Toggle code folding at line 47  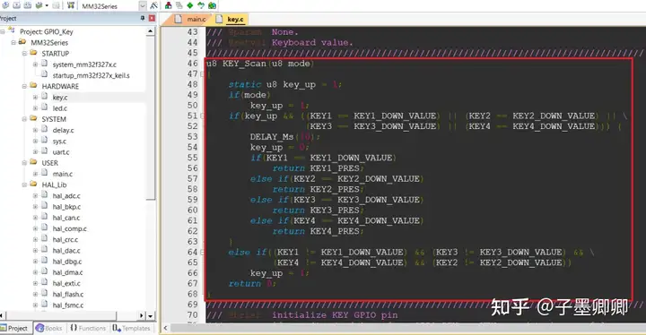click(x=202, y=74)
